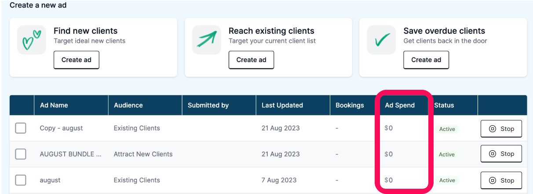533x194 pixels.
Task: Open the AUGUST BUNDLE ad name
Action: (70, 154)
